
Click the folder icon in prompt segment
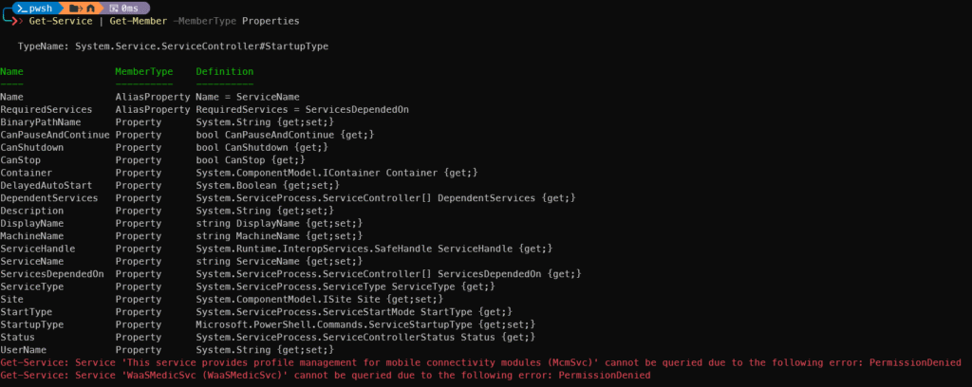74,8
